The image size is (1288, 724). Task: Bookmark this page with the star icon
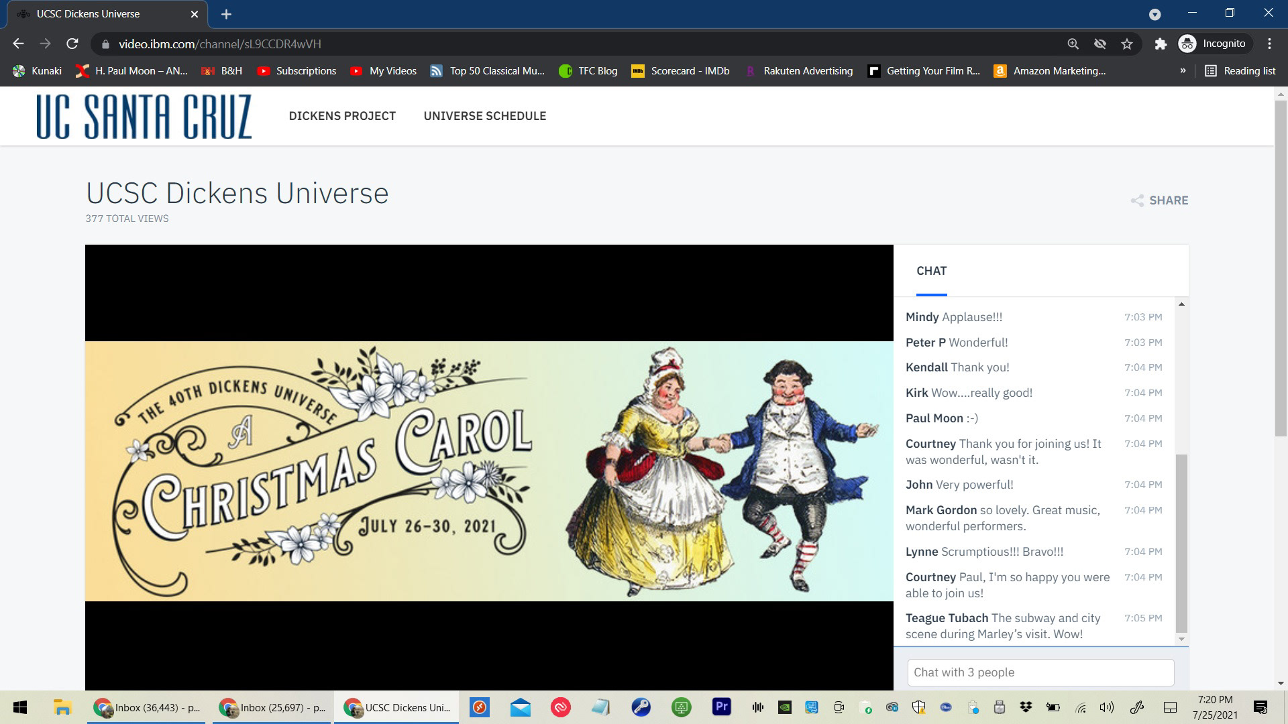pyautogui.click(x=1127, y=44)
